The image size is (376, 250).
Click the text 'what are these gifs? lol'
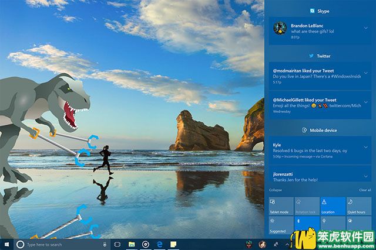click(313, 31)
